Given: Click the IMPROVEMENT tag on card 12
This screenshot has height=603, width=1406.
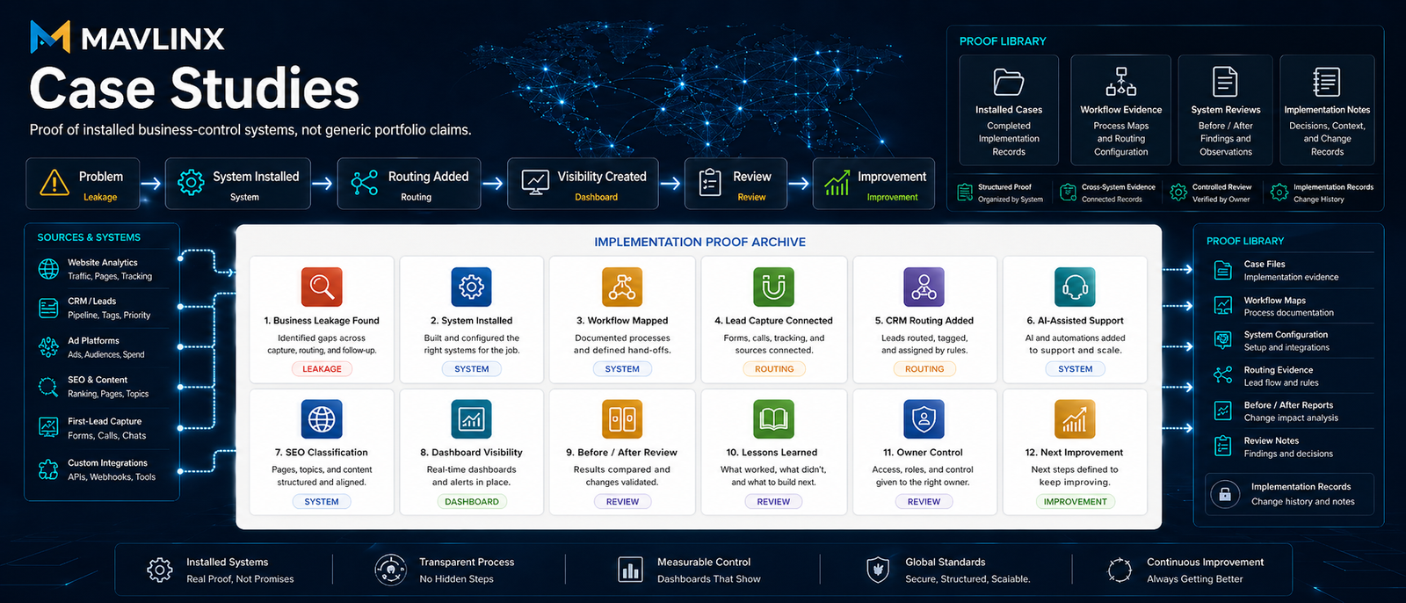Looking at the screenshot, I should [1075, 501].
